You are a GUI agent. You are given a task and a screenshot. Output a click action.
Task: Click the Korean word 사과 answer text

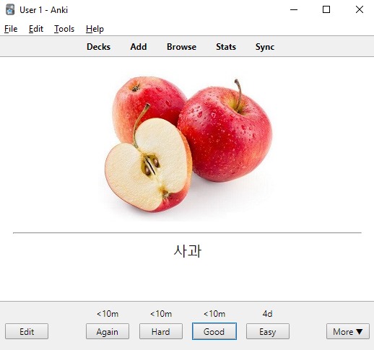[187, 251]
